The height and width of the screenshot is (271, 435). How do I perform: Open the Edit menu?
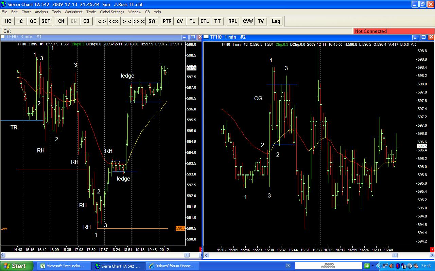[14, 12]
